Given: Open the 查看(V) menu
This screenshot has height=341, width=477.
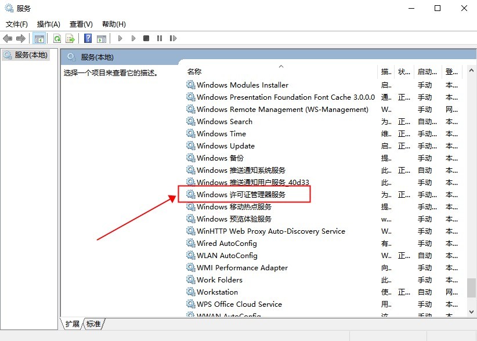Looking at the screenshot, I should pyautogui.click(x=81, y=24).
